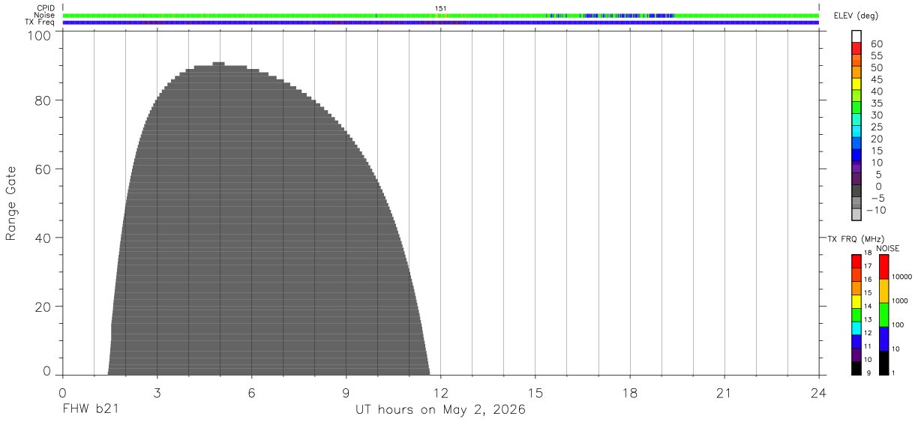Click the '13' TX FRQ scale label
Screen dimensions: 921x425
[x=867, y=319]
